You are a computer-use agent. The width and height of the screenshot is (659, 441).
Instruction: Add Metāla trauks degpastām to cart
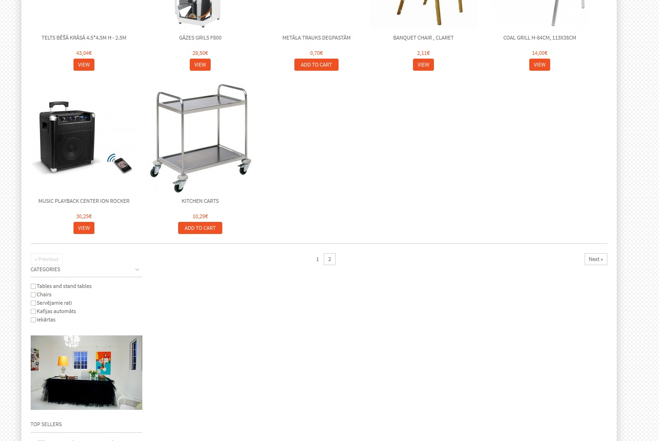[x=316, y=65]
